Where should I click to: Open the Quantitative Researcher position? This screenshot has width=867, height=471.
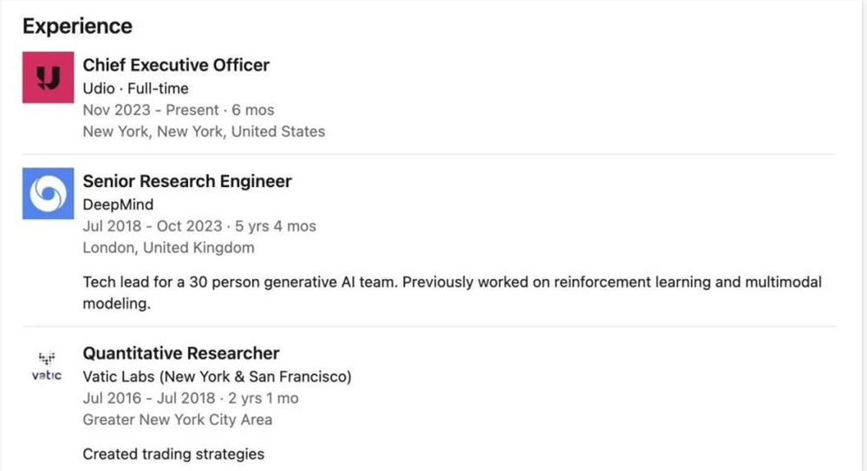[181, 353]
